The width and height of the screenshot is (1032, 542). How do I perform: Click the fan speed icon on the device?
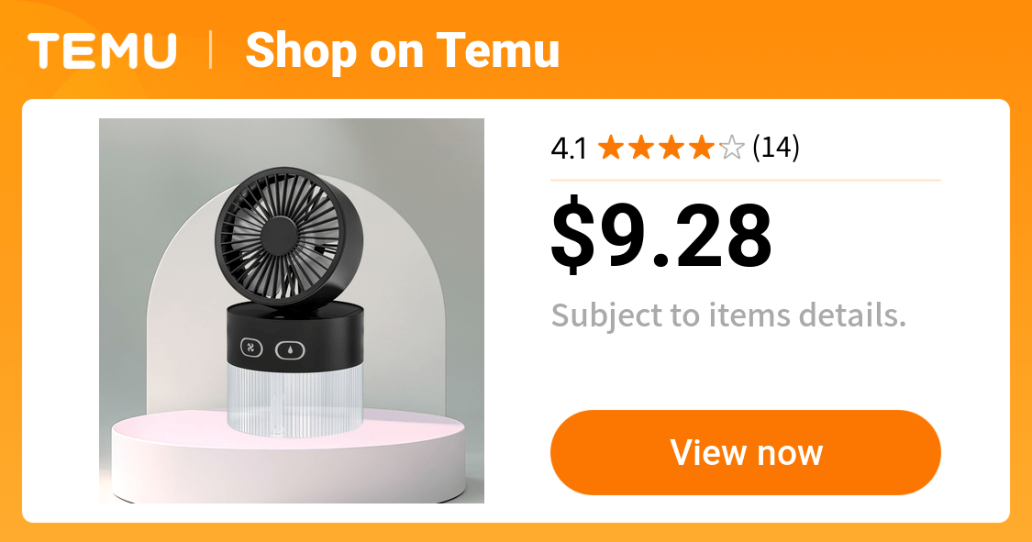[x=251, y=348]
